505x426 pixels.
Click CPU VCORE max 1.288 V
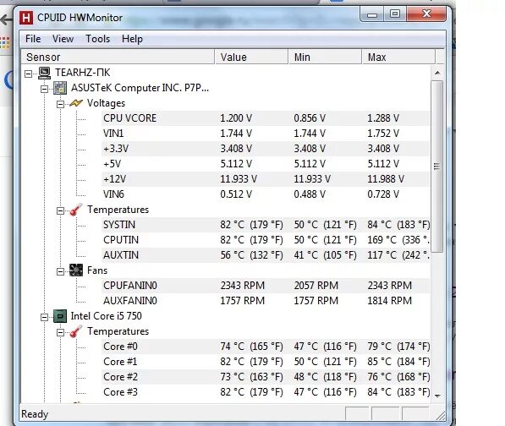pyautogui.click(x=383, y=118)
